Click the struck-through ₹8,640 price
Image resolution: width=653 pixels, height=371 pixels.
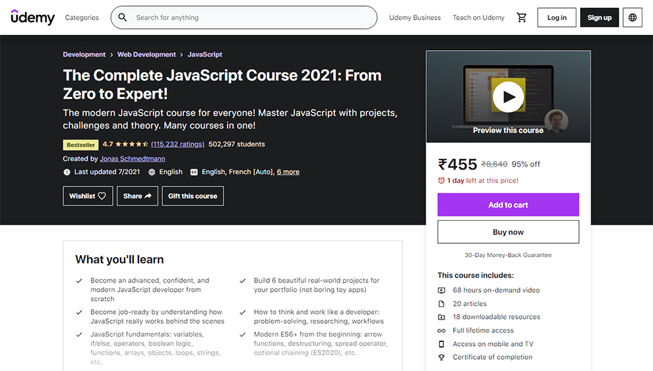pos(494,164)
